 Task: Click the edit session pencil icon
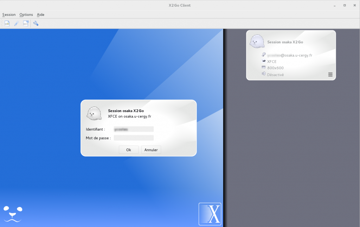17,24
